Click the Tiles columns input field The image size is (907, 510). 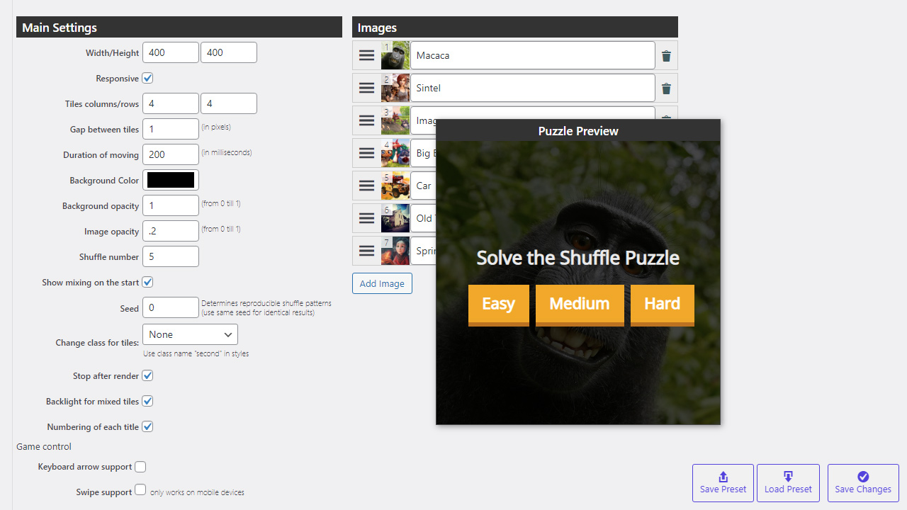pos(171,103)
